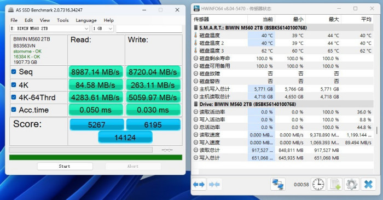Viewport: 383px width, 200px height.
Task: Uncheck the Seq test checkbox
Action: 14,72
